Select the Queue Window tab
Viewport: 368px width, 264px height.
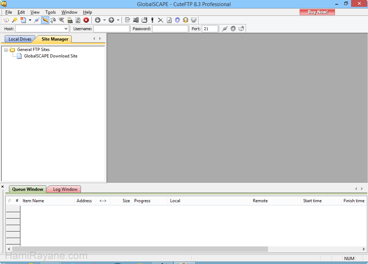[x=28, y=189]
